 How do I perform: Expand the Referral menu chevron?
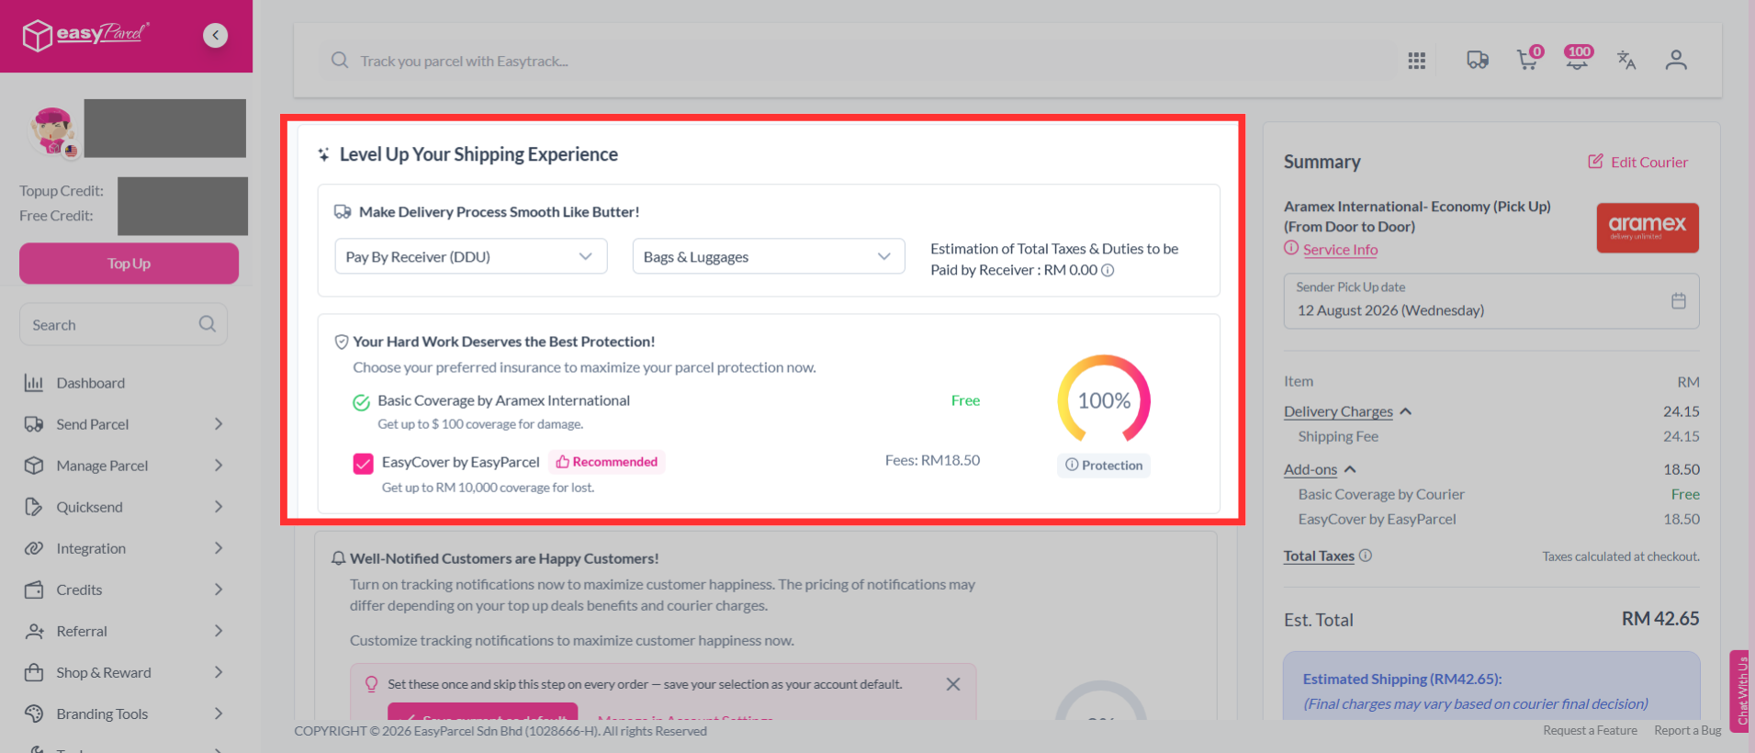click(219, 631)
